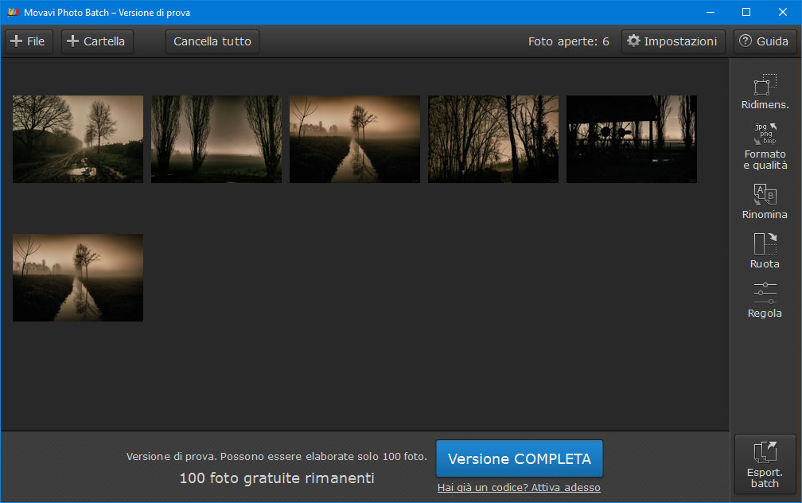
Task: Add photos using the File button
Action: tap(29, 41)
